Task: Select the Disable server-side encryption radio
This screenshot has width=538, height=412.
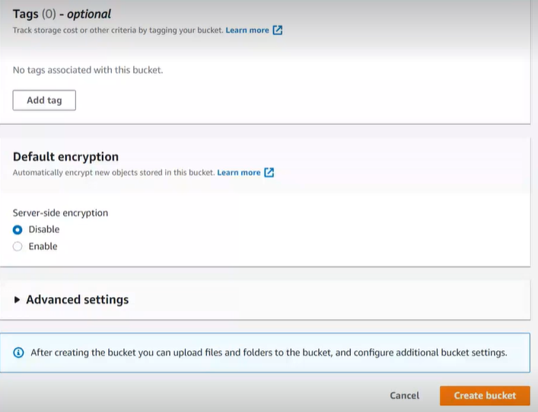Action: point(18,230)
